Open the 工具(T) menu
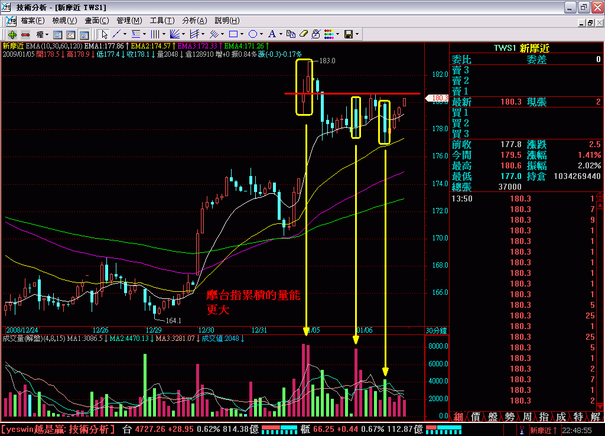This screenshot has height=436, width=605. coord(162,21)
